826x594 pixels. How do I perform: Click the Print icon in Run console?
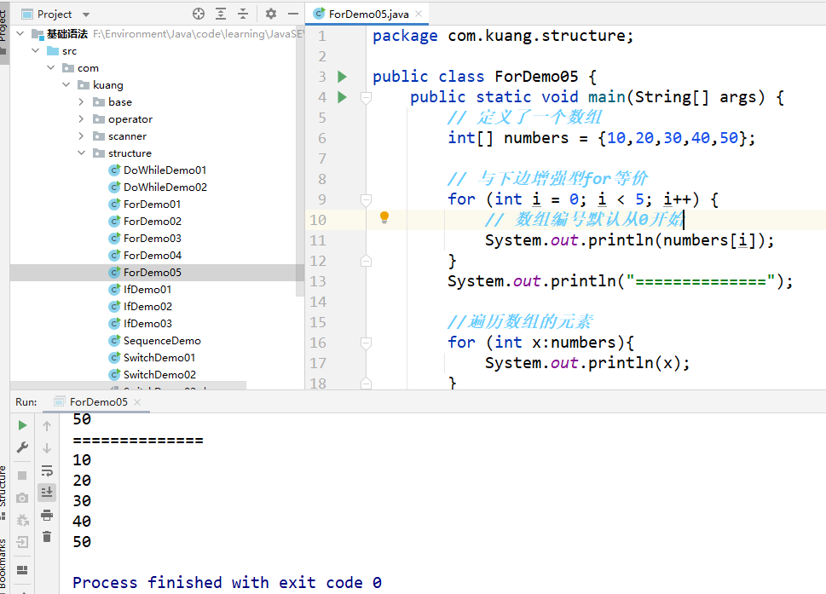[47, 515]
